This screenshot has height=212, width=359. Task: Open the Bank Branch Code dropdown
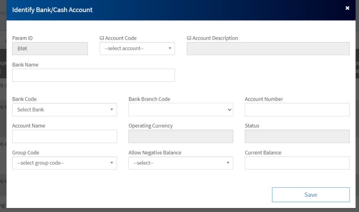tap(180, 110)
